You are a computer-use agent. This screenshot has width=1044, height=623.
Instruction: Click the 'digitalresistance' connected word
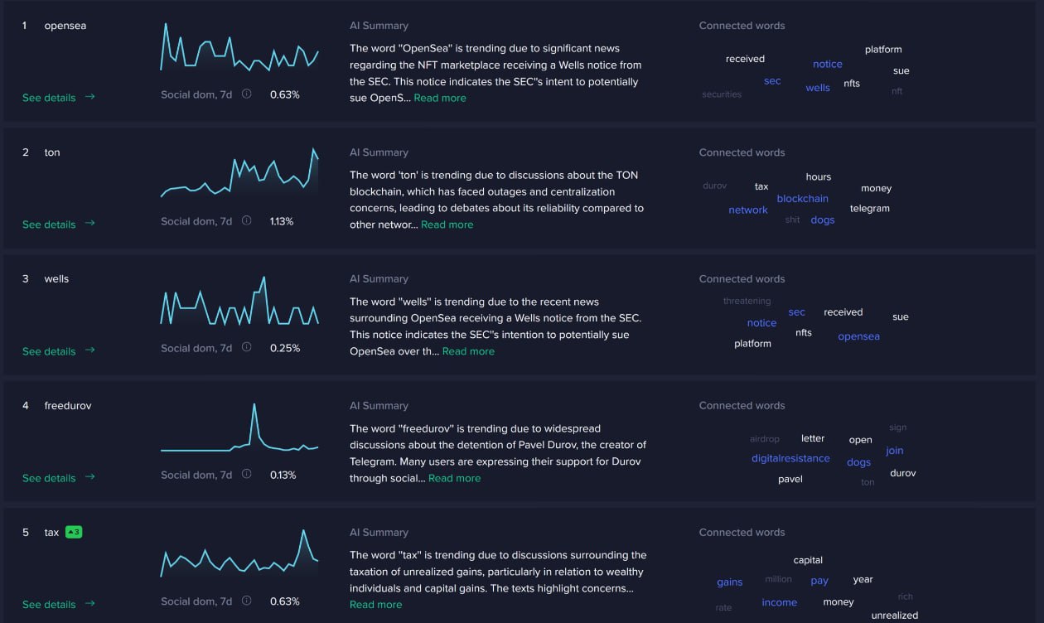point(790,458)
